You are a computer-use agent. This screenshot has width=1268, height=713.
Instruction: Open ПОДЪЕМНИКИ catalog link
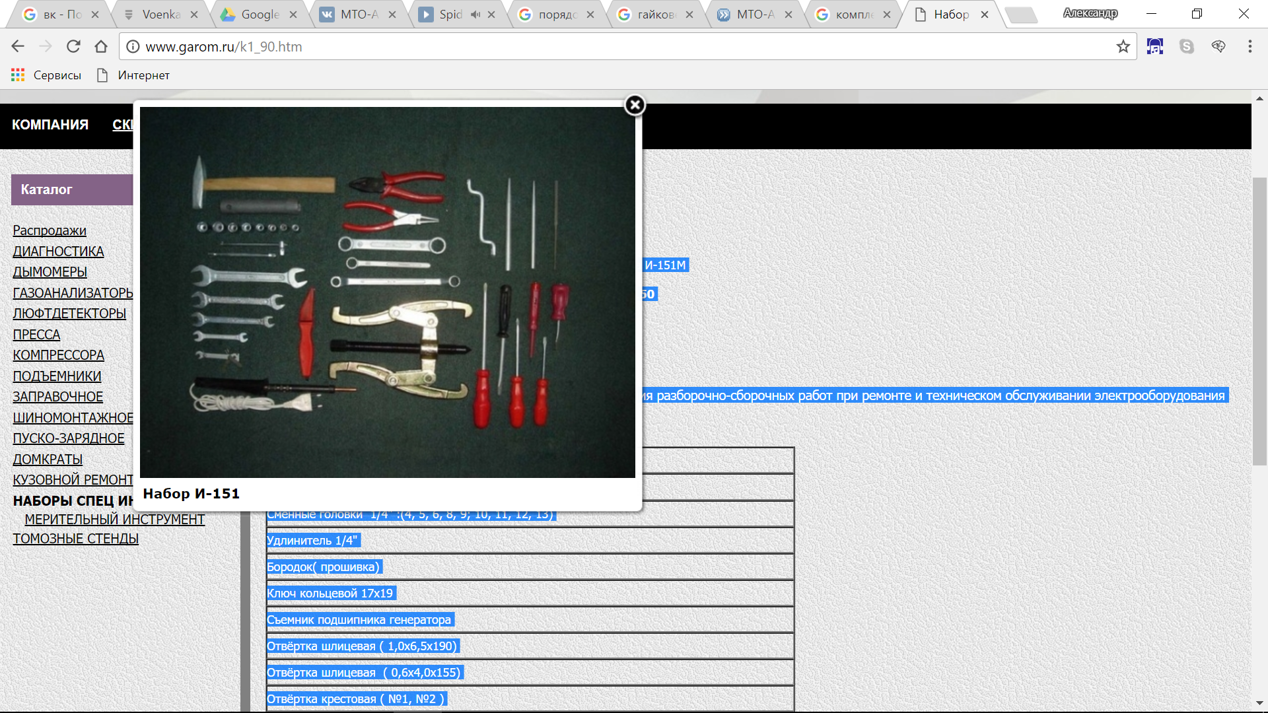(x=57, y=376)
